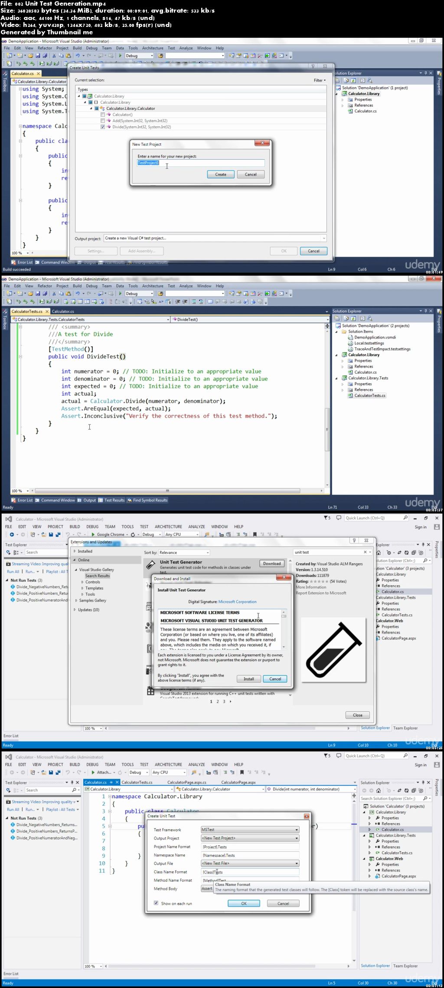Select the Local.testsettings file in Solution Explorer

click(366, 343)
